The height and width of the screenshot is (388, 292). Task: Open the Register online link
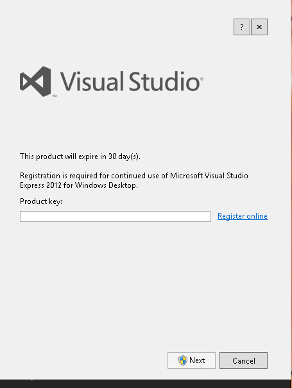click(243, 216)
